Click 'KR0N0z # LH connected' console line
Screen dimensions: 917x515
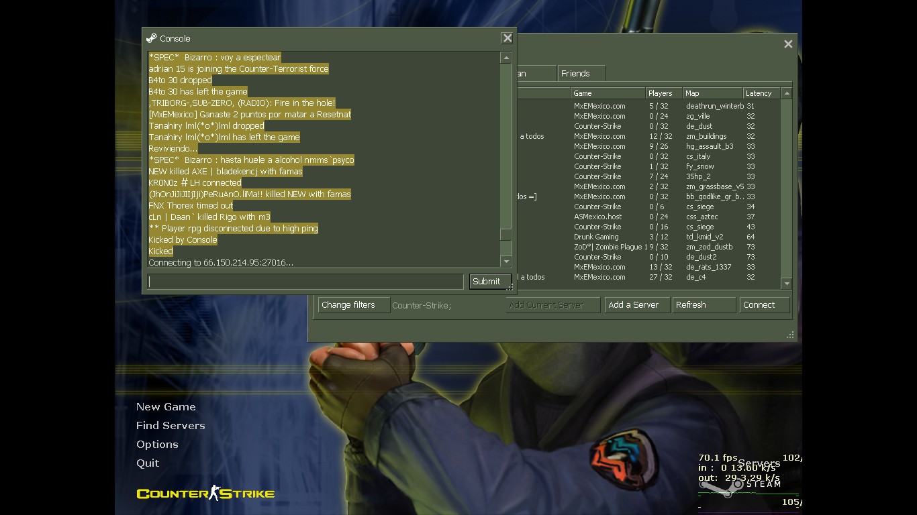tap(195, 182)
